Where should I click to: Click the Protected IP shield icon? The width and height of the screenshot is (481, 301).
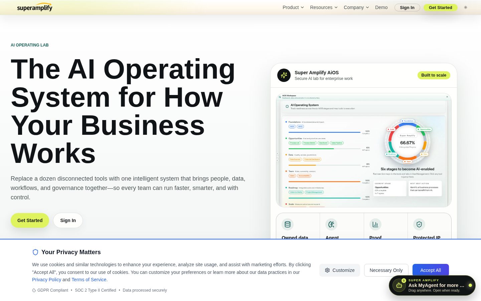pyautogui.click(x=419, y=224)
